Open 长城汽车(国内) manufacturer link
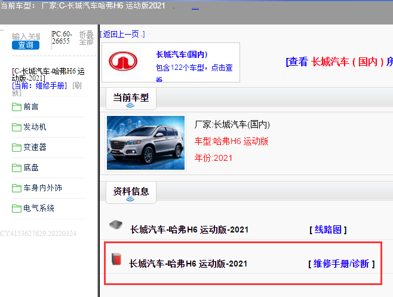 182,54
